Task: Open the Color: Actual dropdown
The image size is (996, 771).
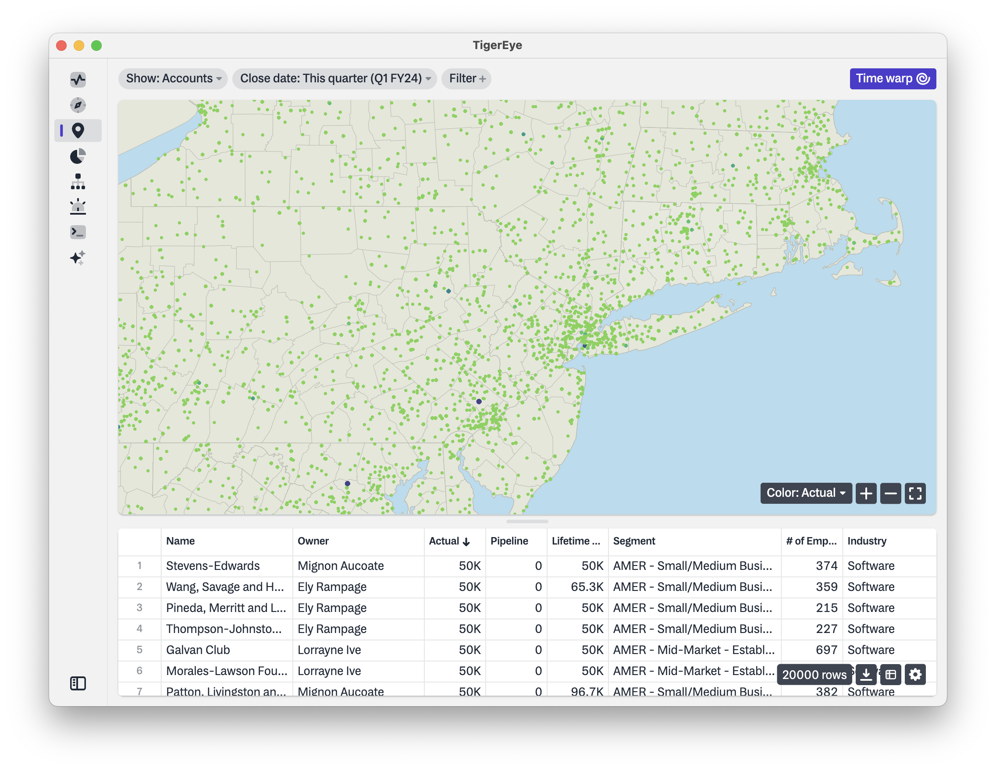Action: tap(806, 493)
